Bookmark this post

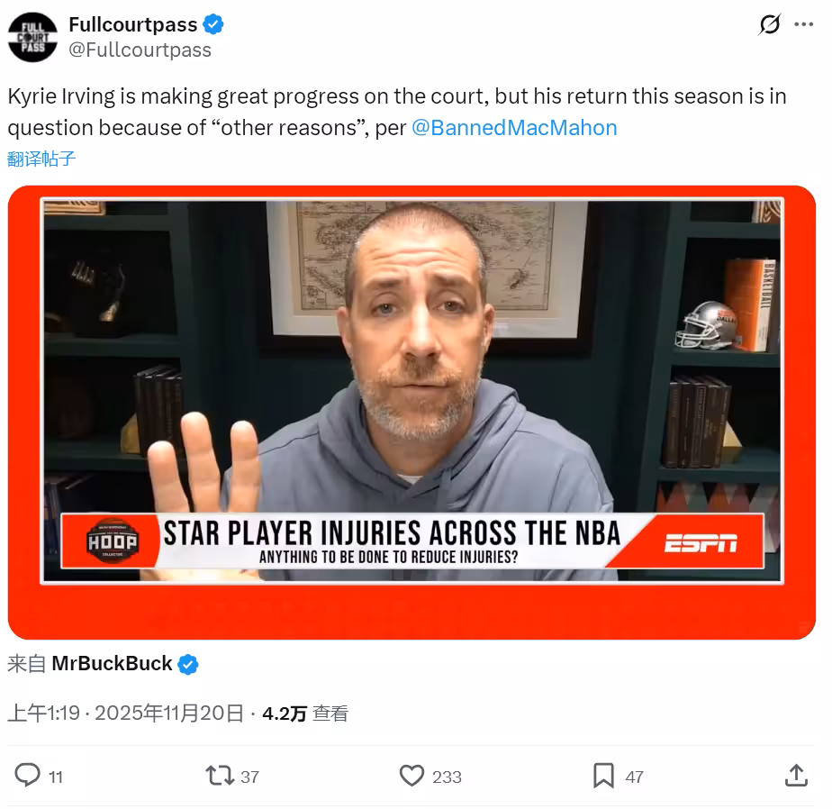[603, 776]
